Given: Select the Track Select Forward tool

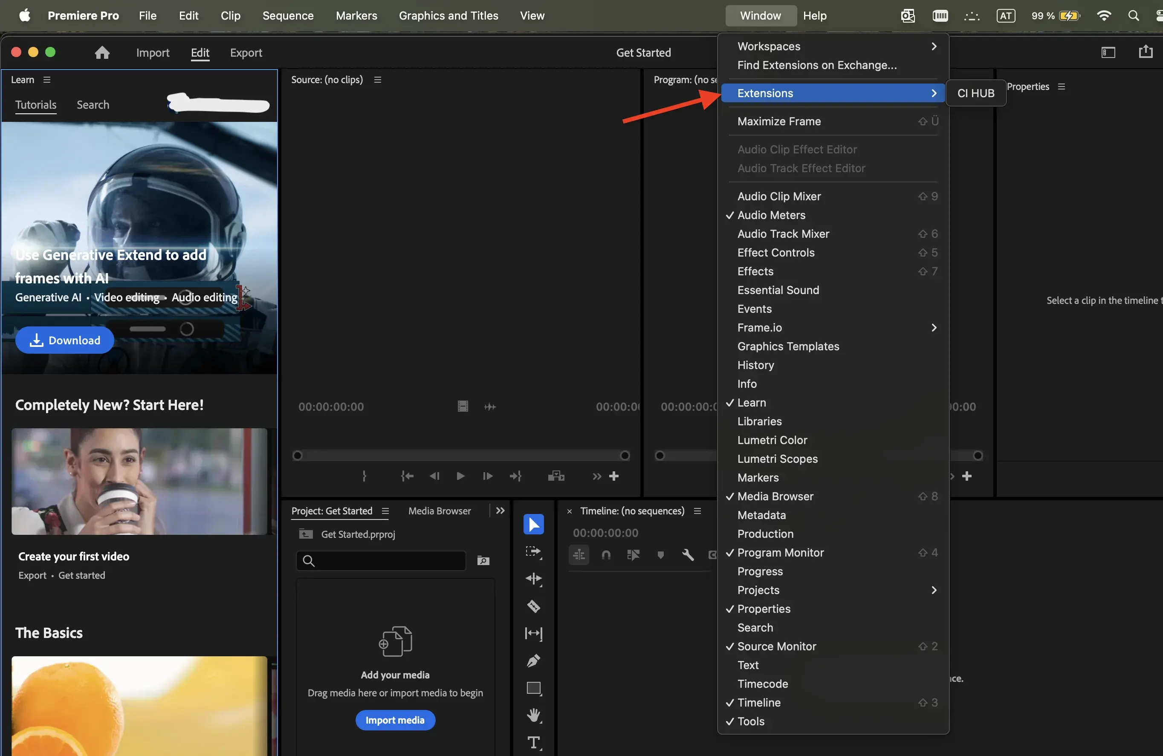Looking at the screenshot, I should point(534,552).
